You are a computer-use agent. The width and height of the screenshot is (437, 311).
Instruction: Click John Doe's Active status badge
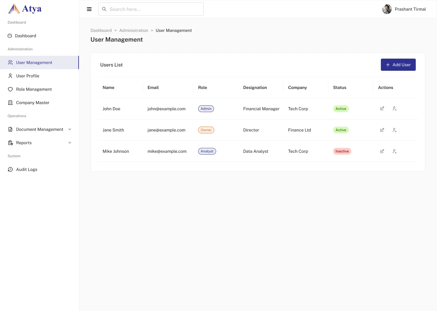click(341, 109)
